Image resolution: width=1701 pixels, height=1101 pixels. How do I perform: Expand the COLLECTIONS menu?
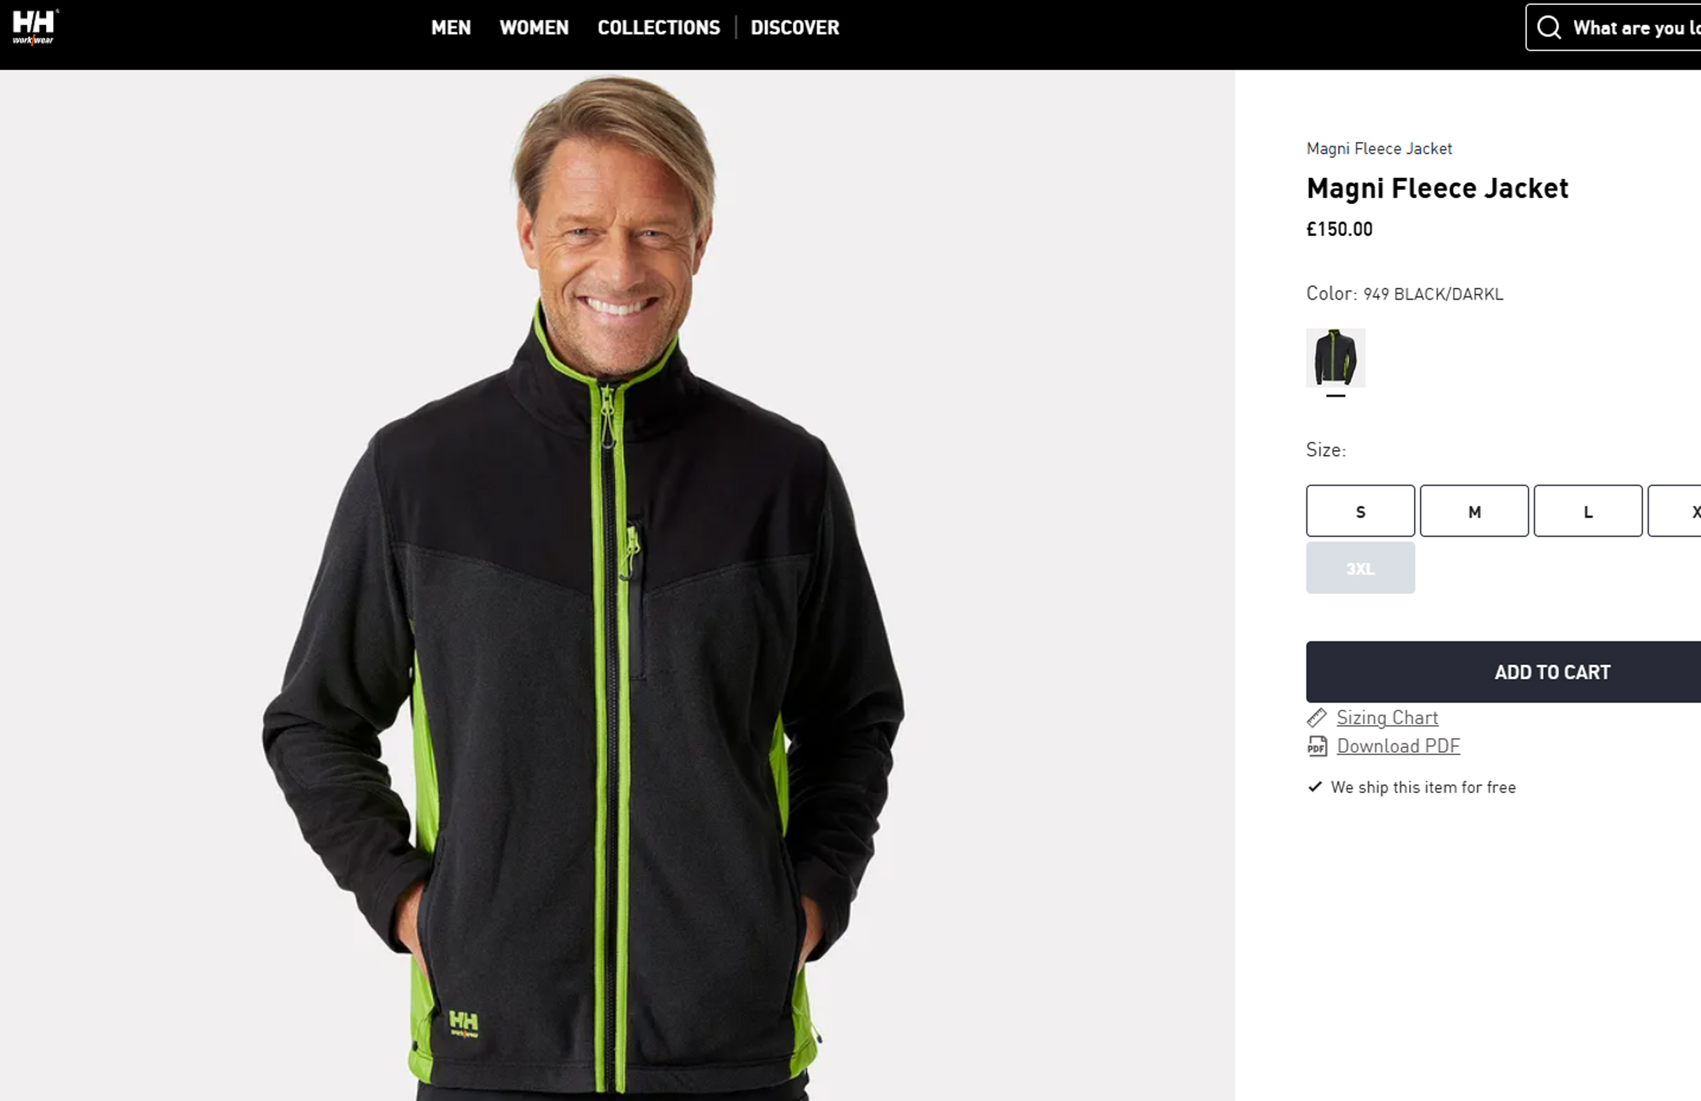[658, 28]
